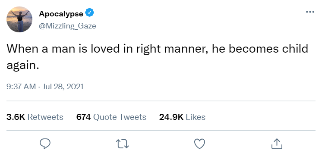Click the word "becomes" in the tweet
322x163 pixels.
[254, 49]
